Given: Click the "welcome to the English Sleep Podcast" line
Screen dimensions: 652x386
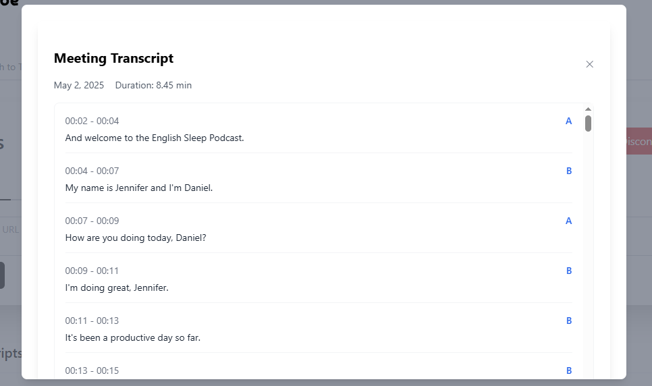Looking at the screenshot, I should coord(154,138).
